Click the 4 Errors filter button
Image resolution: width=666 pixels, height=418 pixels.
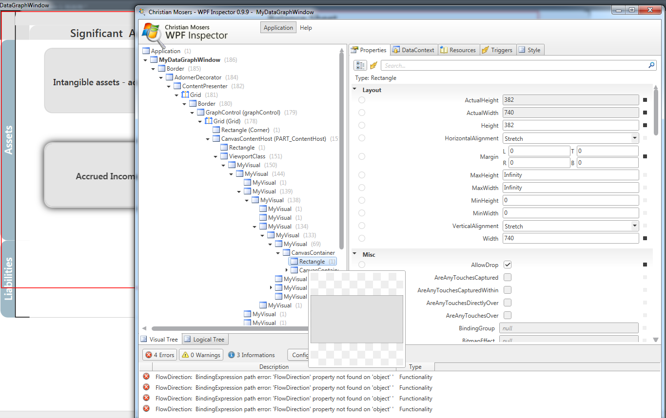[159, 355]
